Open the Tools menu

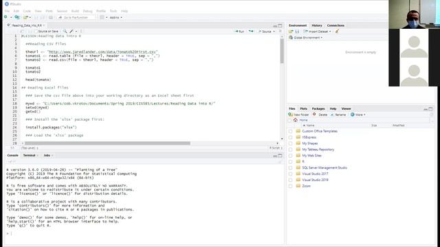click(113, 11)
